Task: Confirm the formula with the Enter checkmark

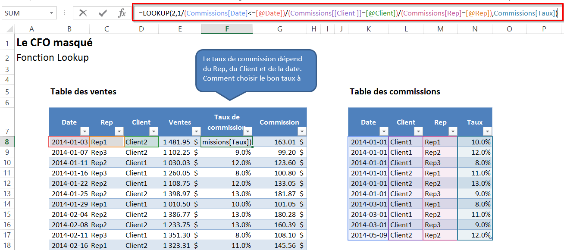Action: pos(103,13)
